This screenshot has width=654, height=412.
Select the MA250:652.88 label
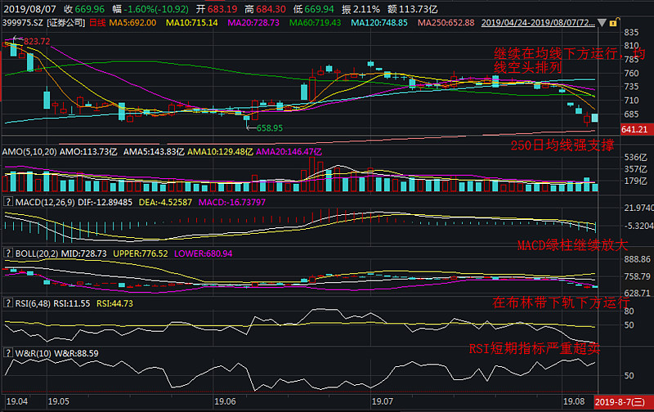tap(446, 23)
